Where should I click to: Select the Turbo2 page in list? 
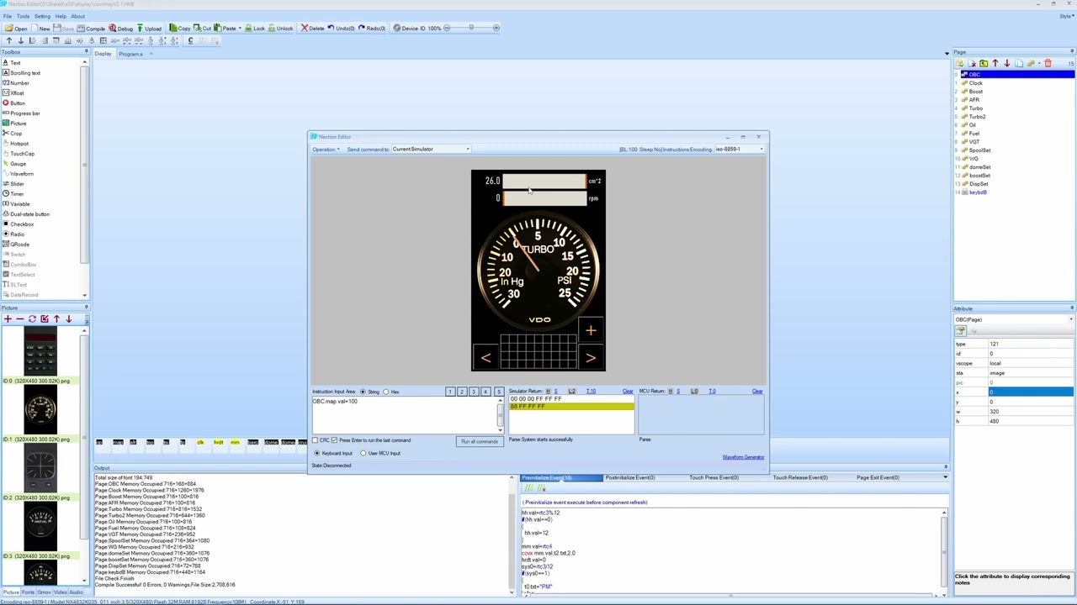(x=977, y=117)
